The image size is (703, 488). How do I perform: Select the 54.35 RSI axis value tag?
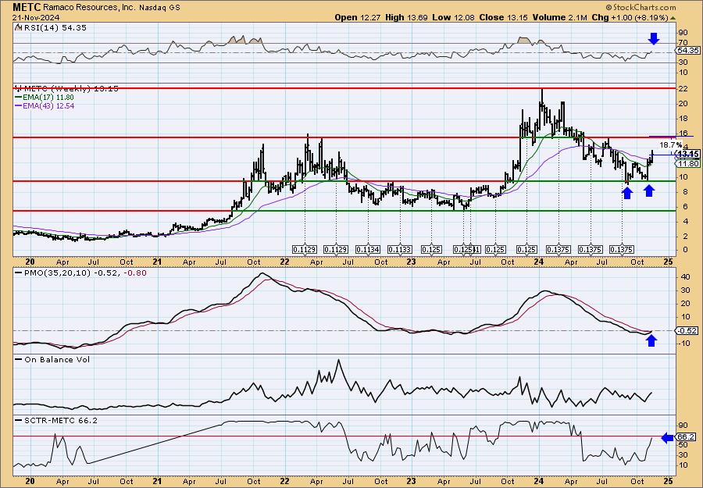pyautogui.click(x=687, y=51)
